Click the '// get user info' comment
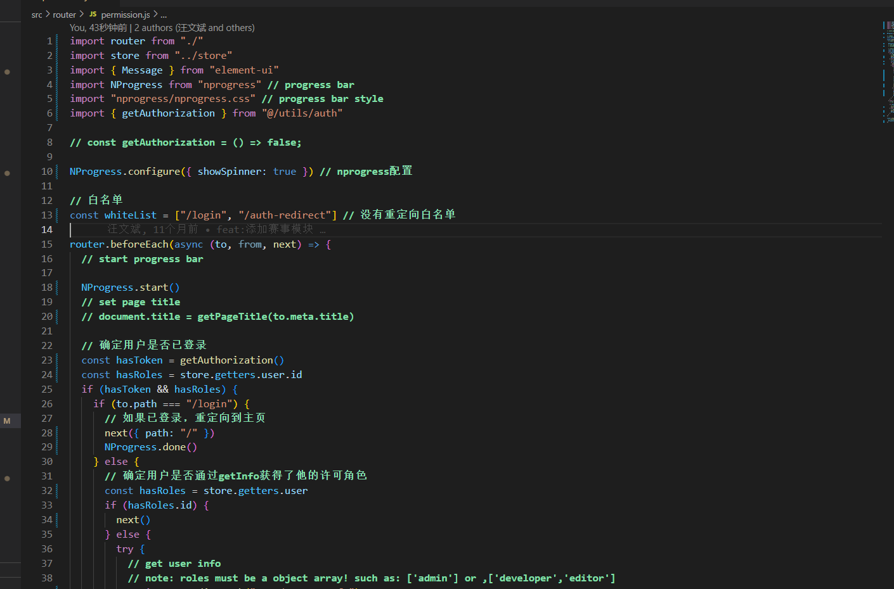The width and height of the screenshot is (894, 589). point(174,564)
